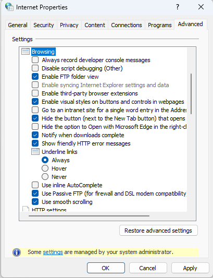Click the help question mark icon
Screen dimensions: 213x278
pyautogui.click(x=178, y=7)
